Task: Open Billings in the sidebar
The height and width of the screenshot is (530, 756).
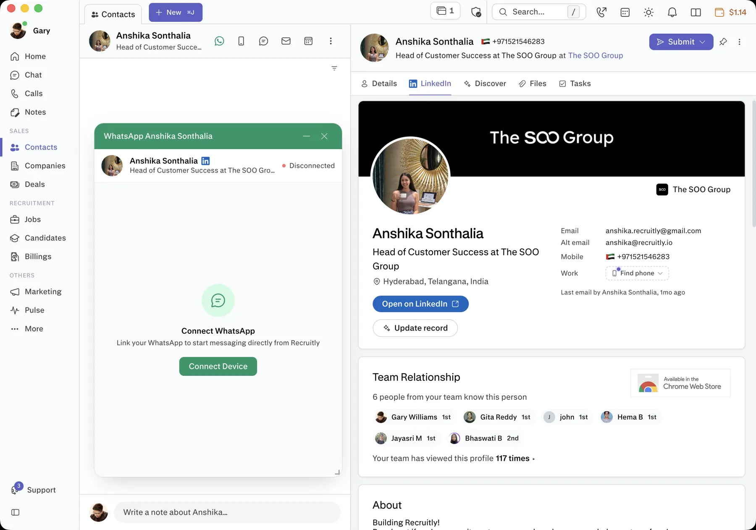Action: point(31,256)
